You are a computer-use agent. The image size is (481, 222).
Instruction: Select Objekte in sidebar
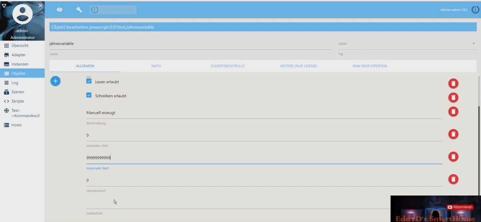tap(22, 73)
